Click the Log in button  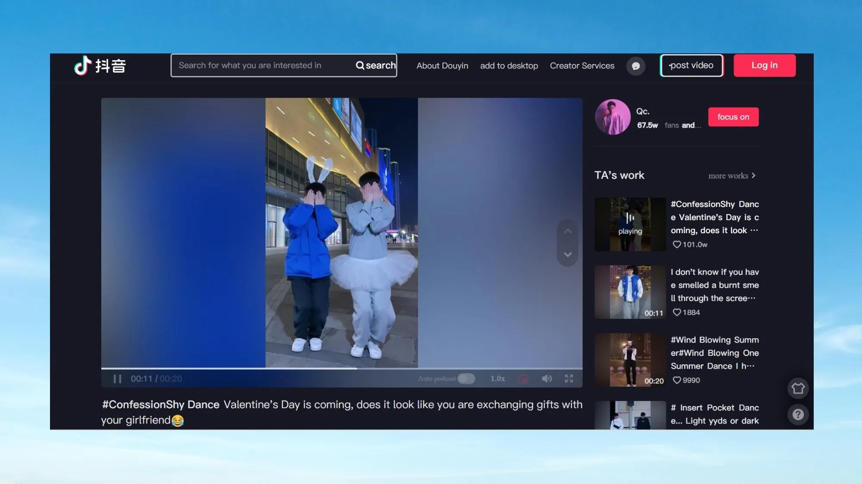click(764, 65)
